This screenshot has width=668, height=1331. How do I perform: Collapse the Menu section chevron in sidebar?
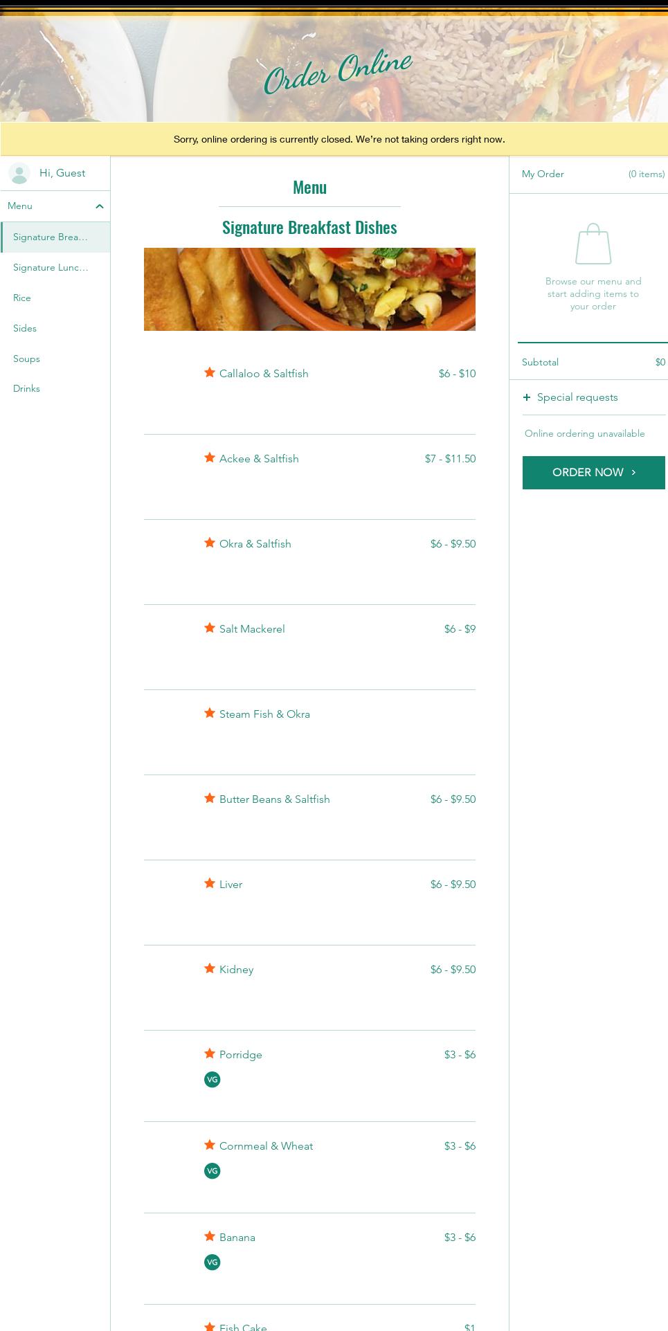pyautogui.click(x=100, y=206)
